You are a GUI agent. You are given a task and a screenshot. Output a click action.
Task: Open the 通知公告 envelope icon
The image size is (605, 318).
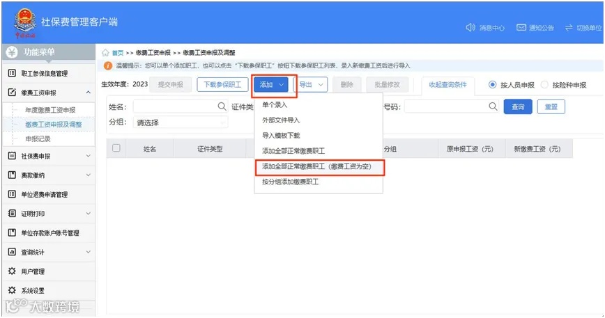tap(521, 27)
